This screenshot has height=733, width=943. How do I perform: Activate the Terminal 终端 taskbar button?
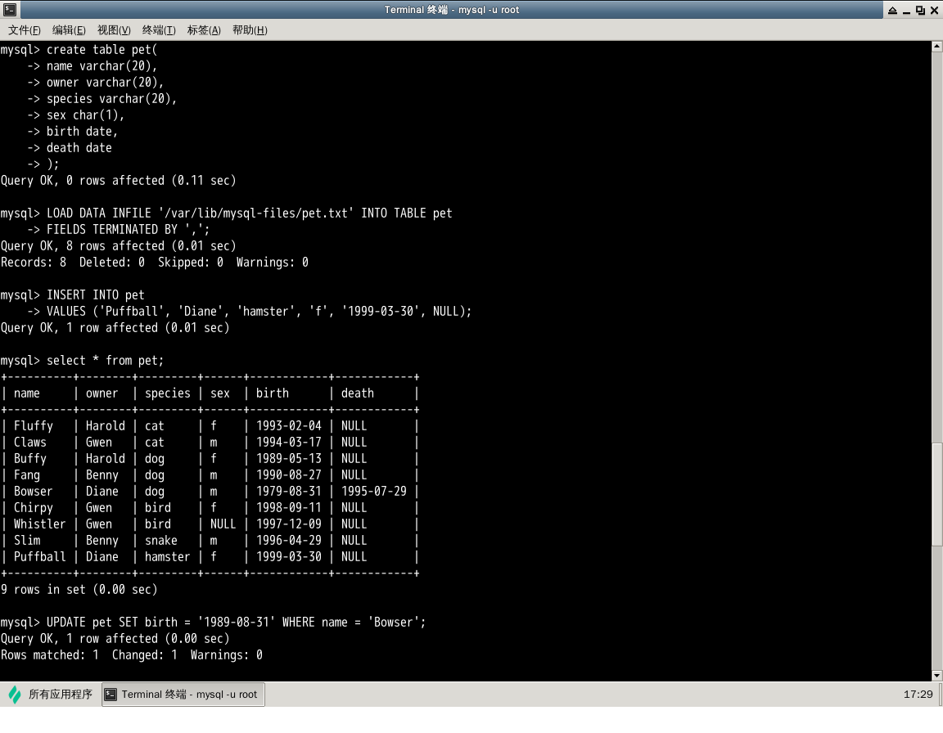183,695
